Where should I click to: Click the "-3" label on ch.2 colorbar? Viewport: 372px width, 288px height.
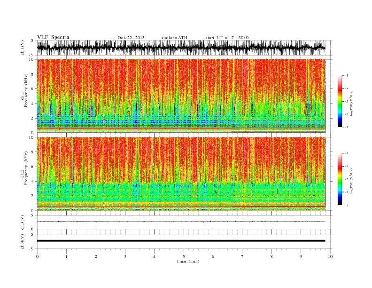pos(347,153)
